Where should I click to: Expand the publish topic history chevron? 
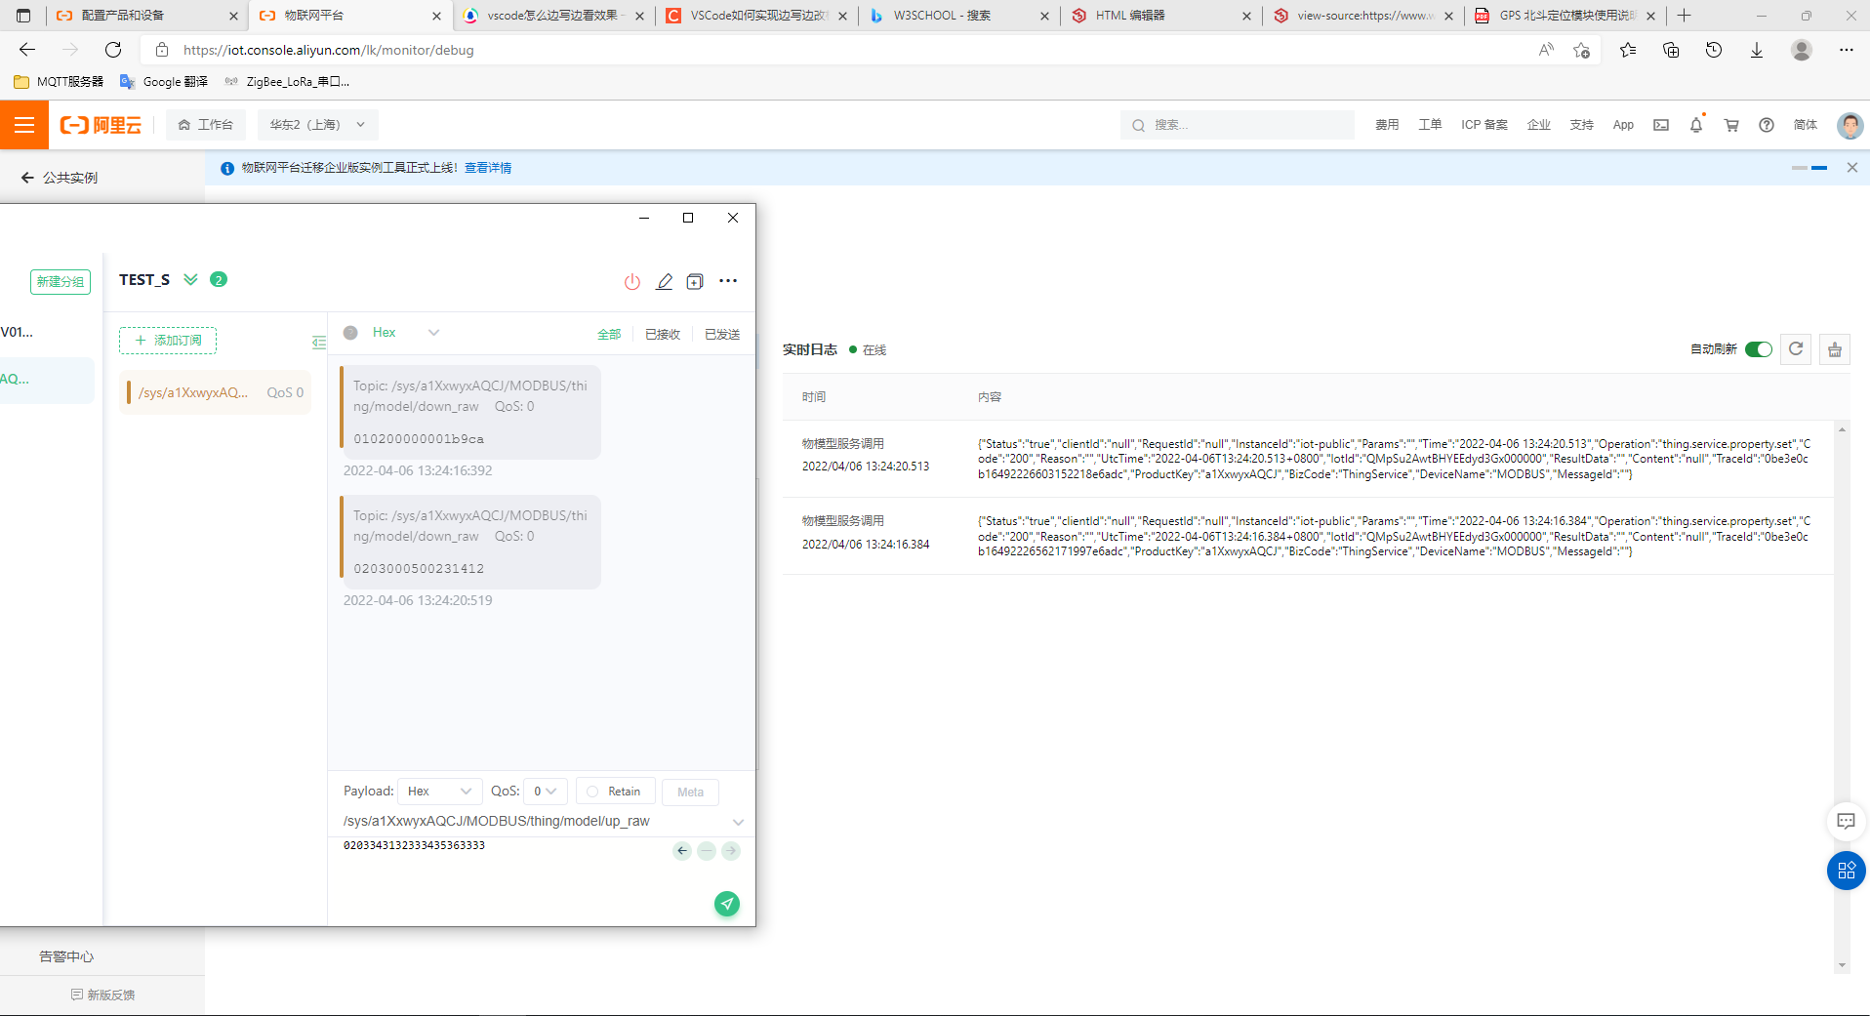pyautogui.click(x=738, y=822)
